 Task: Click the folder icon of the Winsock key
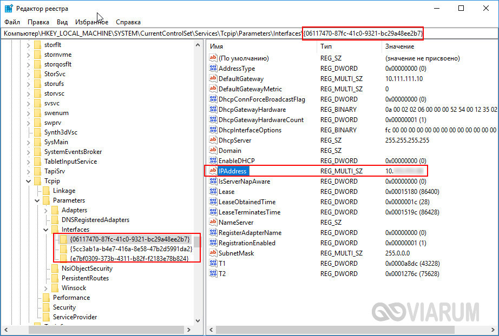point(55,288)
